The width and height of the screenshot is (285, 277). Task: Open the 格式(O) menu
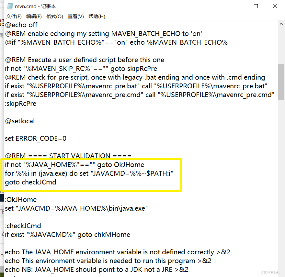click(54, 17)
